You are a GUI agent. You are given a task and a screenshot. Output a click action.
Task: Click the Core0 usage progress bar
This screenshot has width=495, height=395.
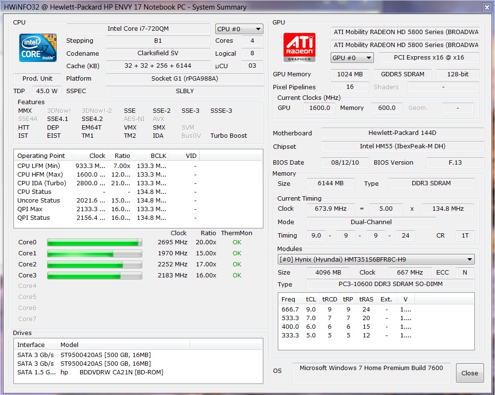point(94,242)
